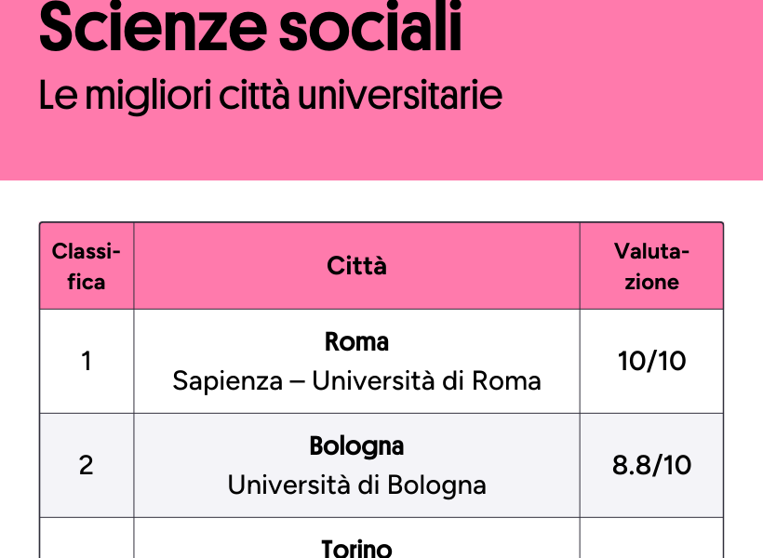The height and width of the screenshot is (558, 763).
Task: Click the bold Roma city name
Action: click(x=356, y=341)
